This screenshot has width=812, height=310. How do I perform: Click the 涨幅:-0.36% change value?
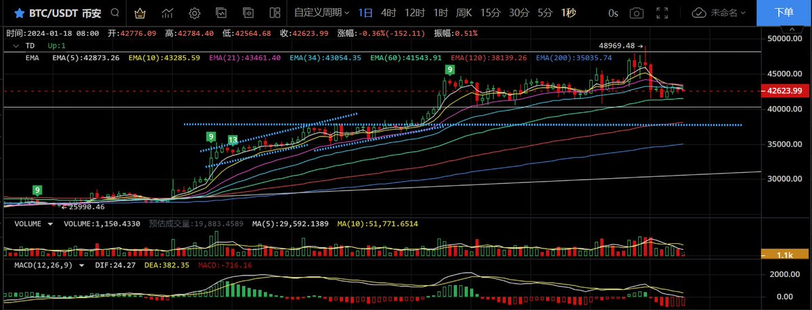click(x=382, y=33)
